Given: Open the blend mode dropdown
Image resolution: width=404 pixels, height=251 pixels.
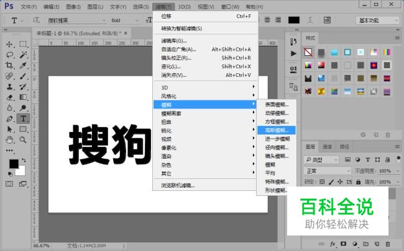Looking at the screenshot, I should [328, 171].
